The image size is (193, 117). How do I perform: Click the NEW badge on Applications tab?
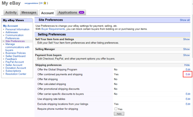82,13
